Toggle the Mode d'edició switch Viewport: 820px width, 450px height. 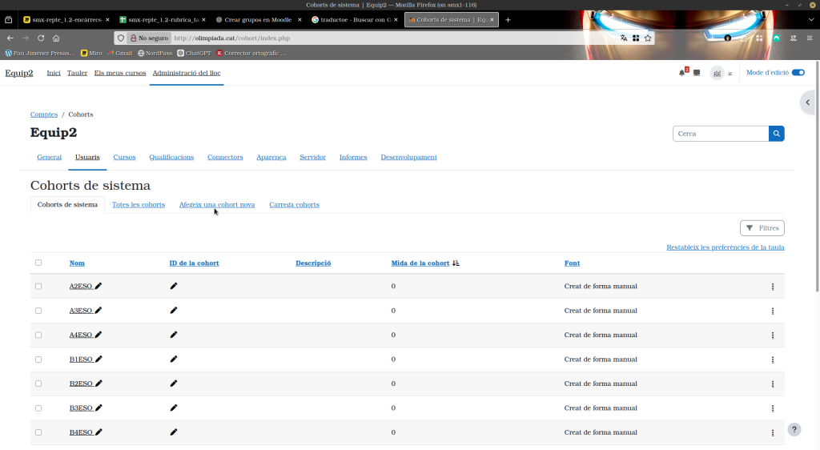pyautogui.click(x=798, y=73)
